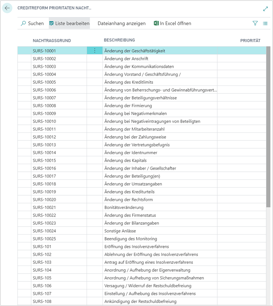Open Dateianhang anzeigen action
The width and height of the screenshot is (273, 306).
121,23
